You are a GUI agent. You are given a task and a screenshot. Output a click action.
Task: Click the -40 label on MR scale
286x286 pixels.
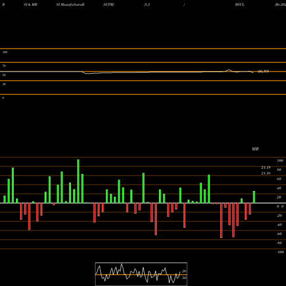[x=279, y=225]
